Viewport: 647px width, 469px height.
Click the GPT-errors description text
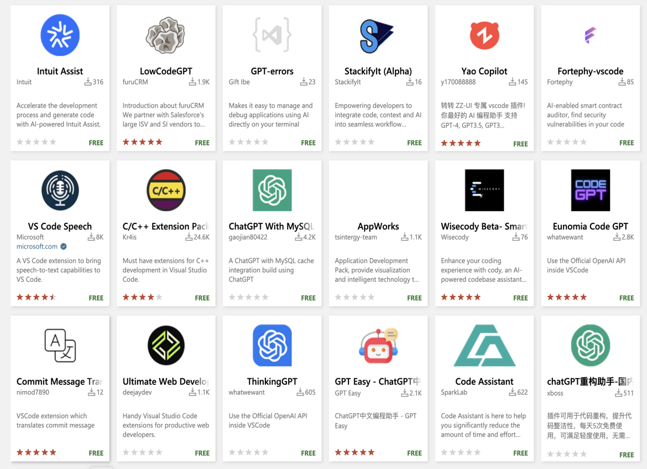point(270,115)
